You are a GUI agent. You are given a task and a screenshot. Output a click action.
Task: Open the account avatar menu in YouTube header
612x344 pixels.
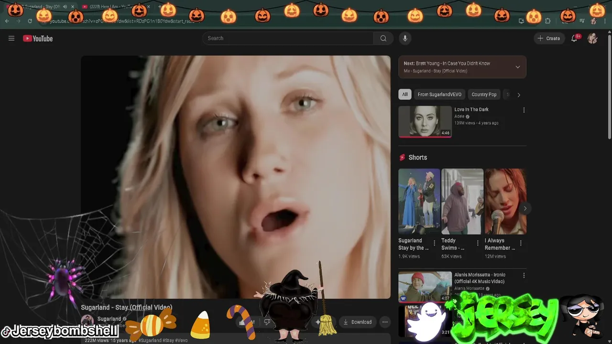(x=592, y=38)
